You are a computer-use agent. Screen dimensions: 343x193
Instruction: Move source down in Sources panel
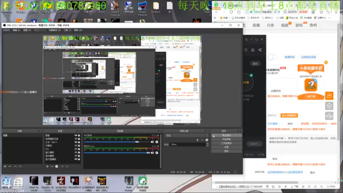click(67, 166)
